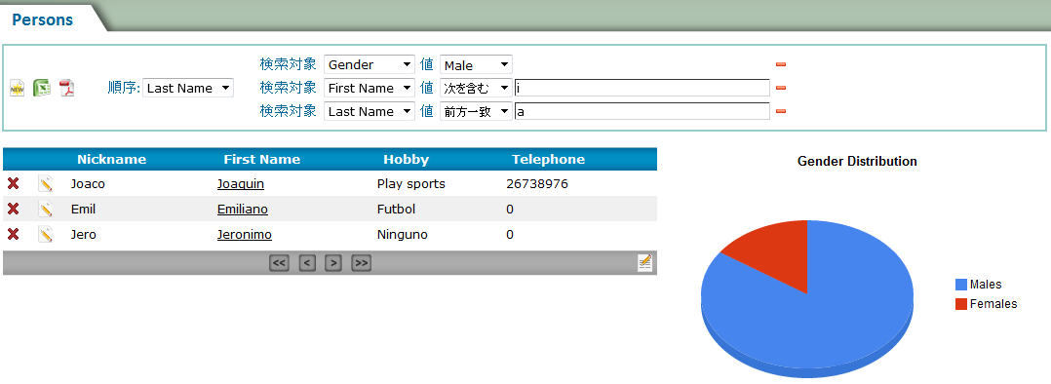The height and width of the screenshot is (384, 1051).
Task: Click the First Name filter text box
Action: (x=642, y=88)
